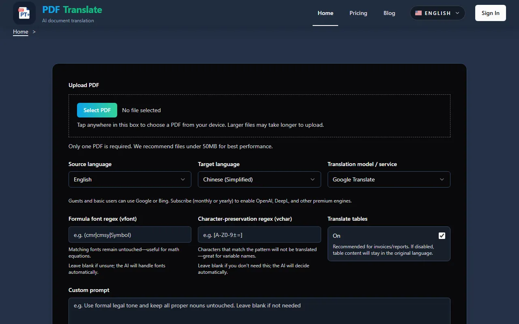Uncheck the Translate tables checkbox
The width and height of the screenshot is (519, 324).
tap(442, 236)
